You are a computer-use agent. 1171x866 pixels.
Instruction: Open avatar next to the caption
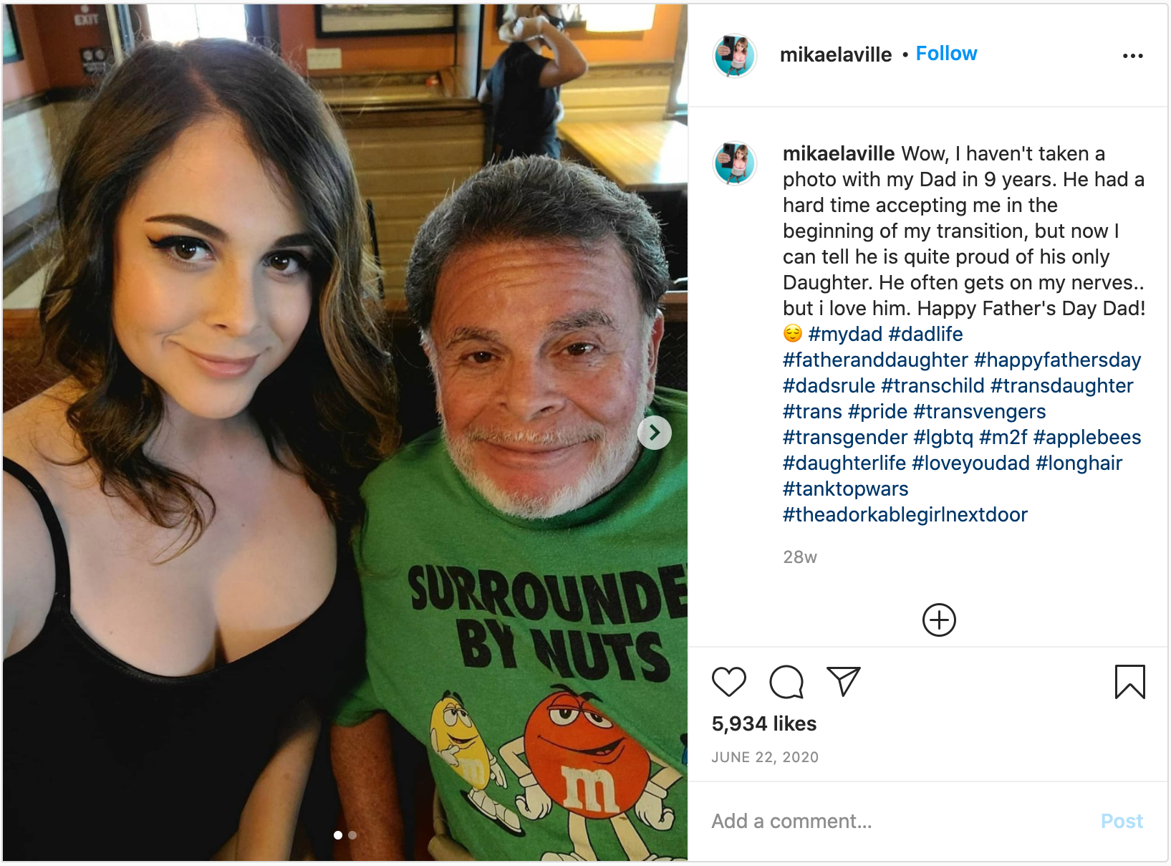[735, 163]
